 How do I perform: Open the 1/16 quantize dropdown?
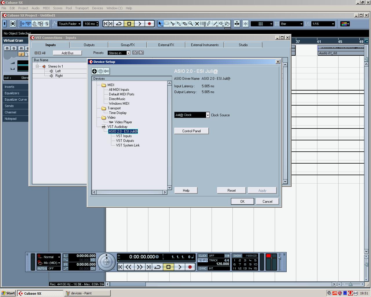point(323,24)
